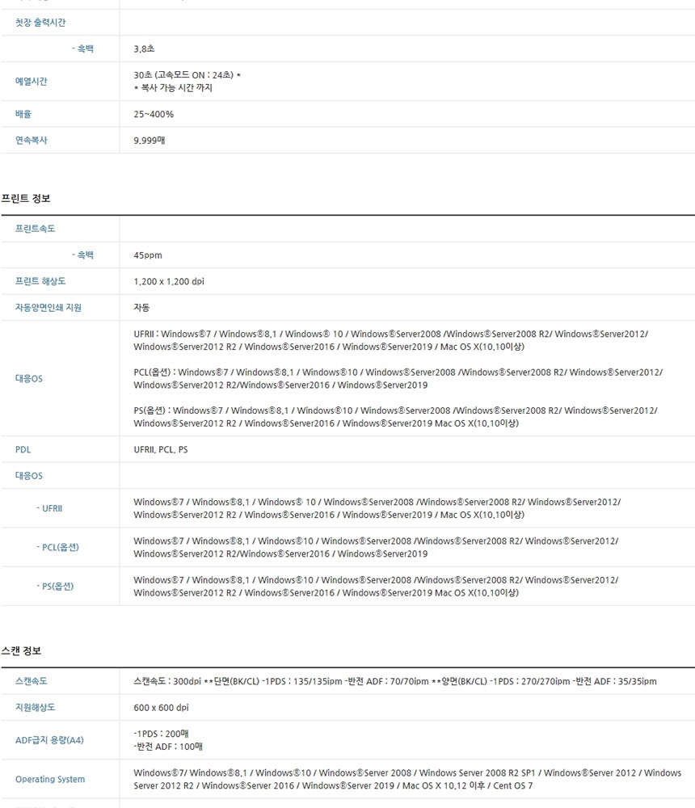Select the 600 x 600 dpi value
This screenshot has height=808, width=695.
[x=162, y=708]
